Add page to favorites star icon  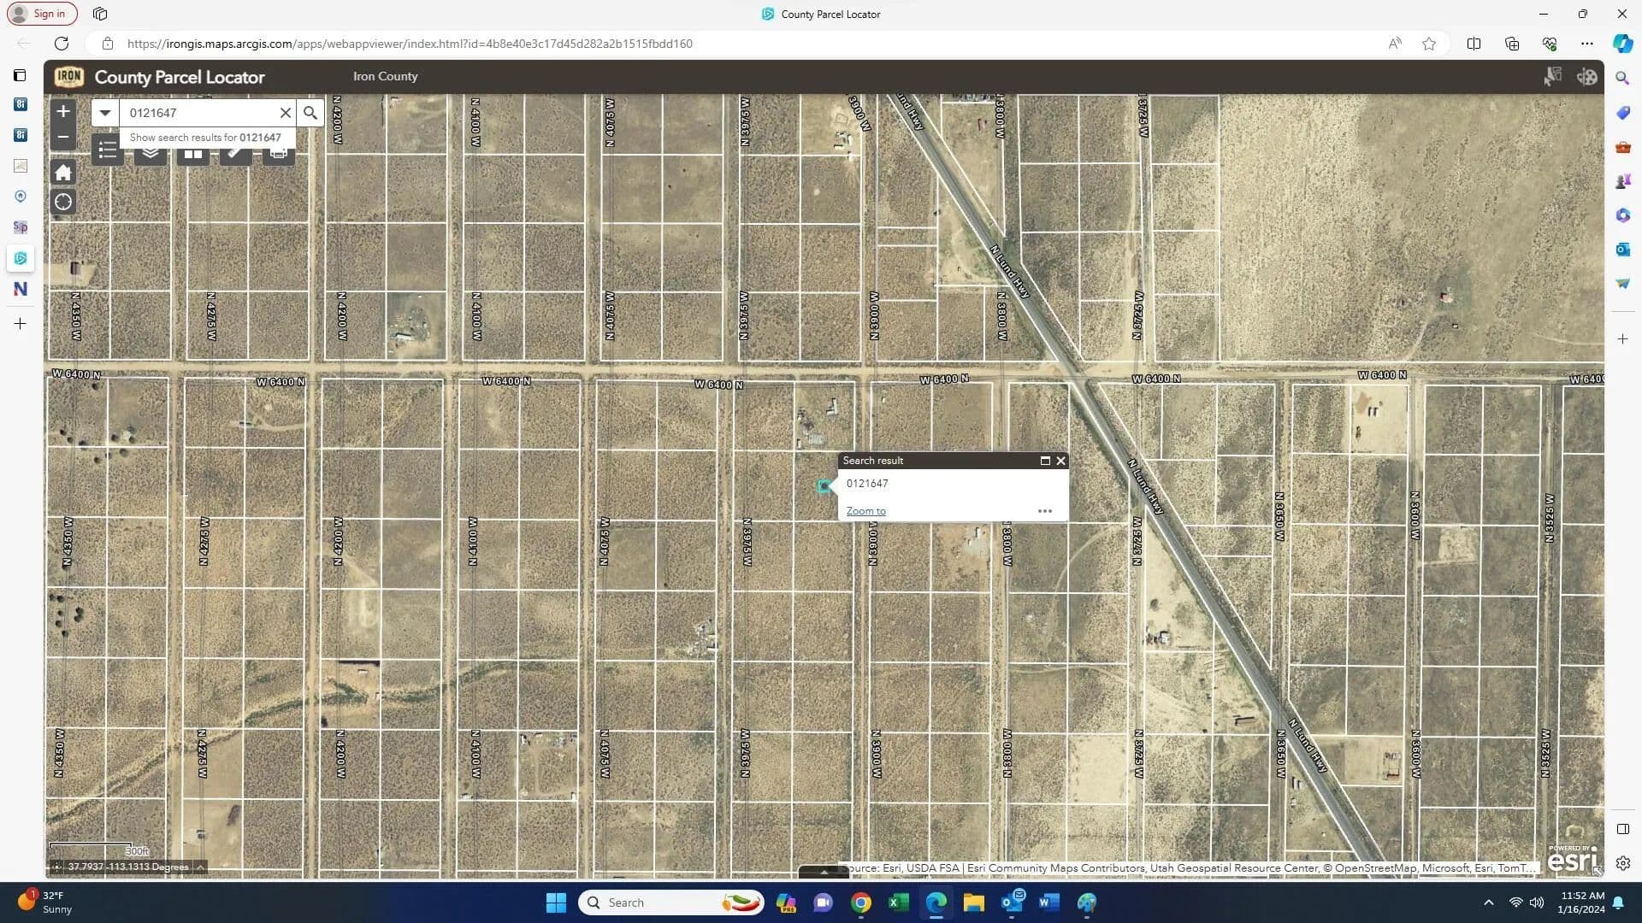point(1428,44)
